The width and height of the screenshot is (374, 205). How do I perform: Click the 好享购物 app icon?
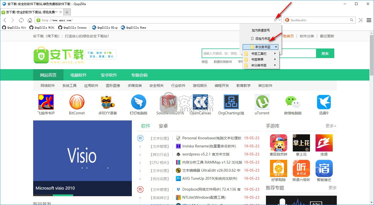click(x=279, y=168)
